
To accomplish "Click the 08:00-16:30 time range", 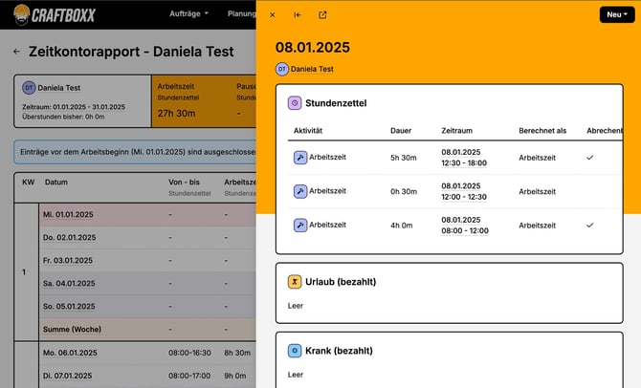I will point(189,353).
